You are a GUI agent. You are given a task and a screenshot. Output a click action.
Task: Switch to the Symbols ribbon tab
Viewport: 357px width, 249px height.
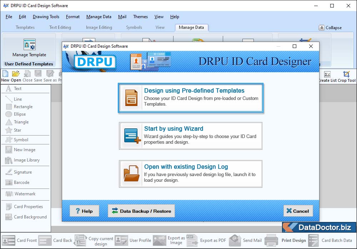point(134,27)
